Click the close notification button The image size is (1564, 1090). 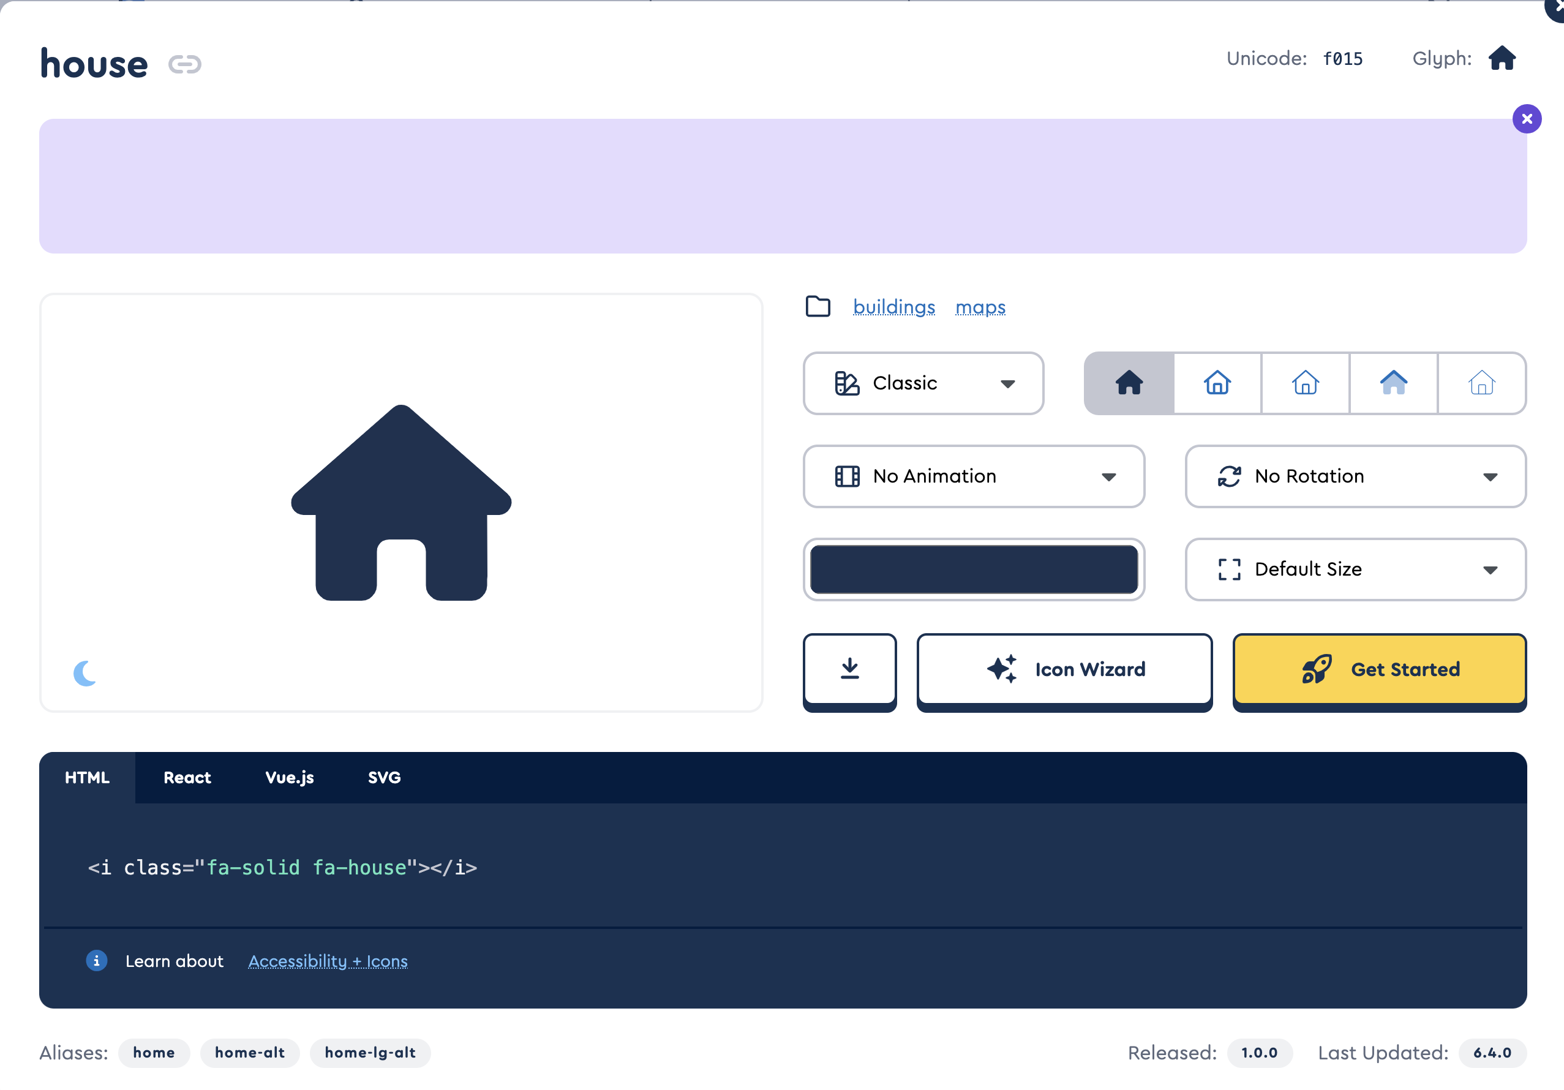(1527, 118)
